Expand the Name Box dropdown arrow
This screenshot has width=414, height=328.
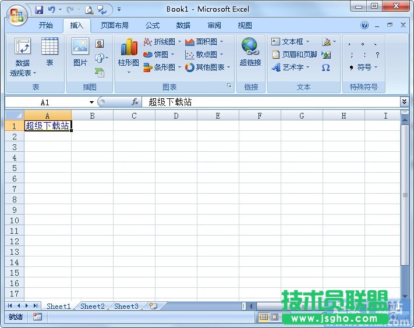(91, 102)
